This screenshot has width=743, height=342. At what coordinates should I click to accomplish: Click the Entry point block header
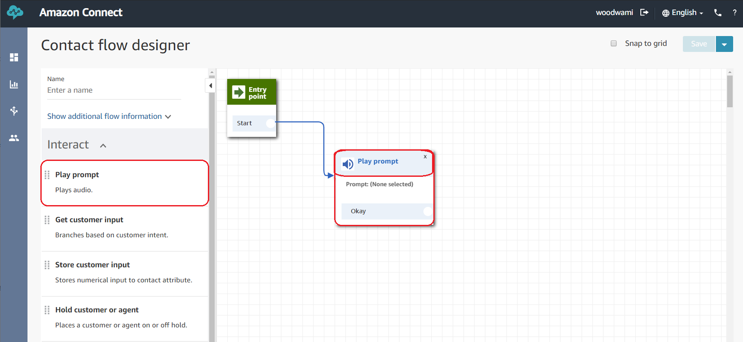click(x=252, y=92)
